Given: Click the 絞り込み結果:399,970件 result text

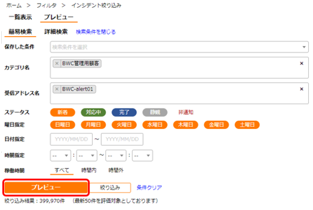Looking at the screenshot, I should (34, 201).
